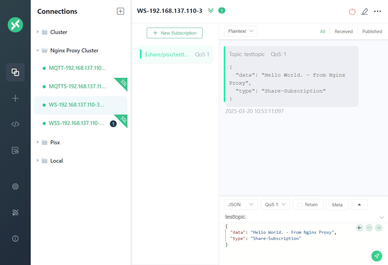This screenshot has height=265, width=388.
Task: Open the RSS-style help feed sidebar icon
Action: coord(15,213)
